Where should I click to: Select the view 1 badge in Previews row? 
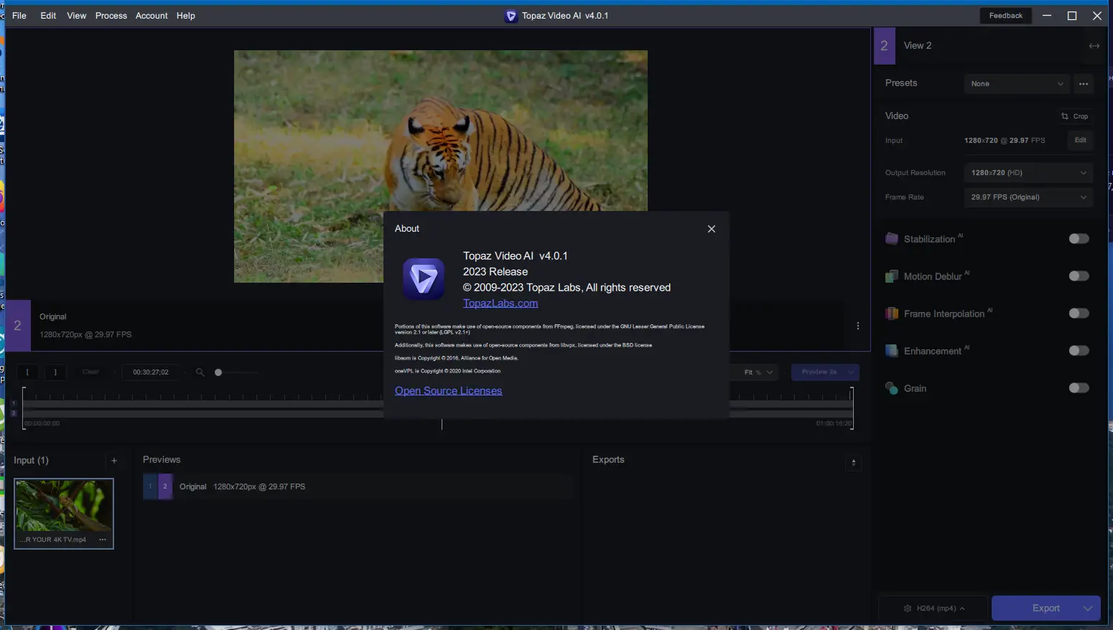click(151, 486)
